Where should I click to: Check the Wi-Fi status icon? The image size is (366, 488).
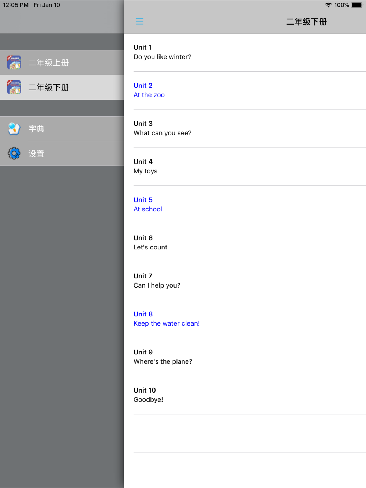[x=328, y=5]
